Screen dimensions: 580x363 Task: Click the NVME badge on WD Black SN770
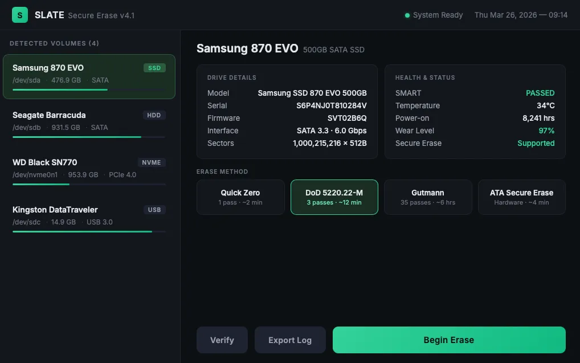(x=152, y=162)
